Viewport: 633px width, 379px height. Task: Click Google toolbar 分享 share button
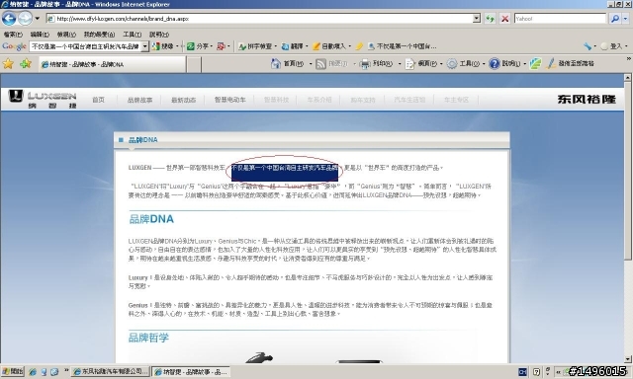tap(199, 46)
